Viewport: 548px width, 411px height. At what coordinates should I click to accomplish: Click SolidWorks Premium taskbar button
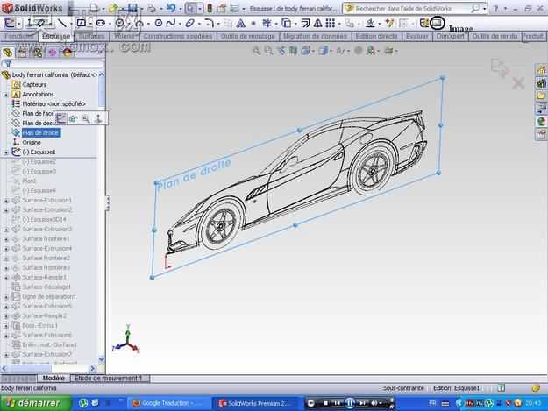pos(255,403)
